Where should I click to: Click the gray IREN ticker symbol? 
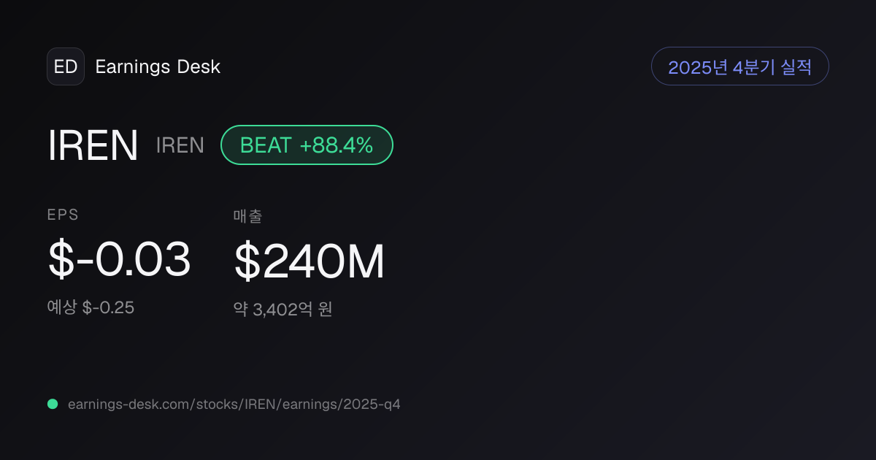coord(180,145)
